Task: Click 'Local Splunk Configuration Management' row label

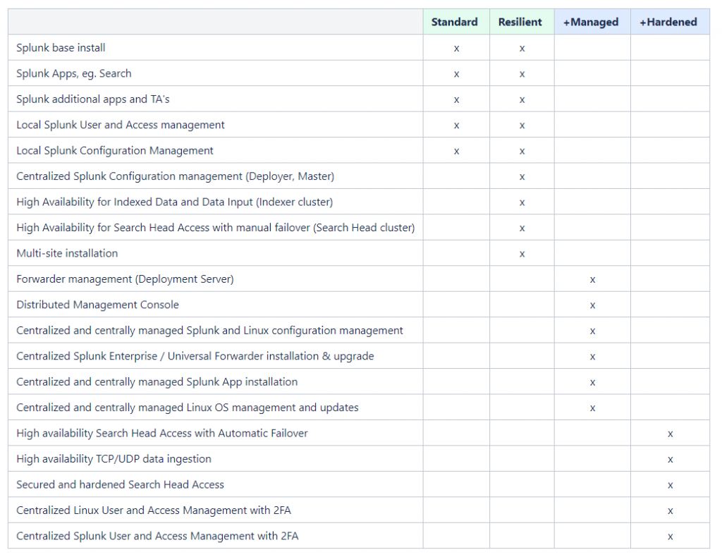Action: pos(115,151)
